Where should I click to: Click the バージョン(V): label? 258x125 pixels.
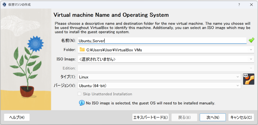(65, 86)
